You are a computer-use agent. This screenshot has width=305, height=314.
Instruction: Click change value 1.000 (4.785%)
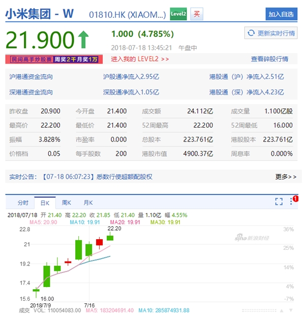click(x=142, y=34)
